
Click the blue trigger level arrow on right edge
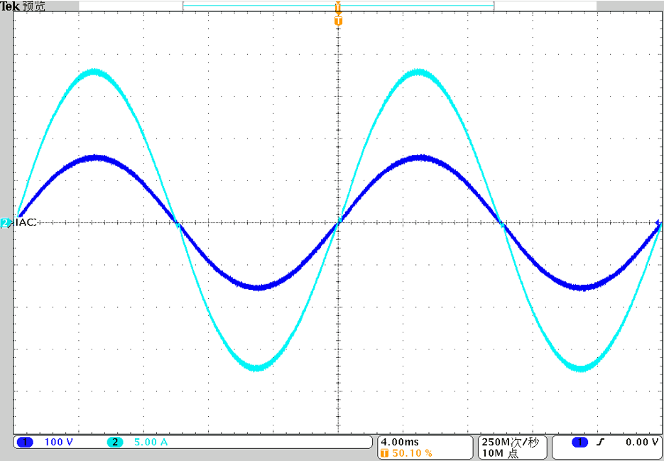click(658, 222)
